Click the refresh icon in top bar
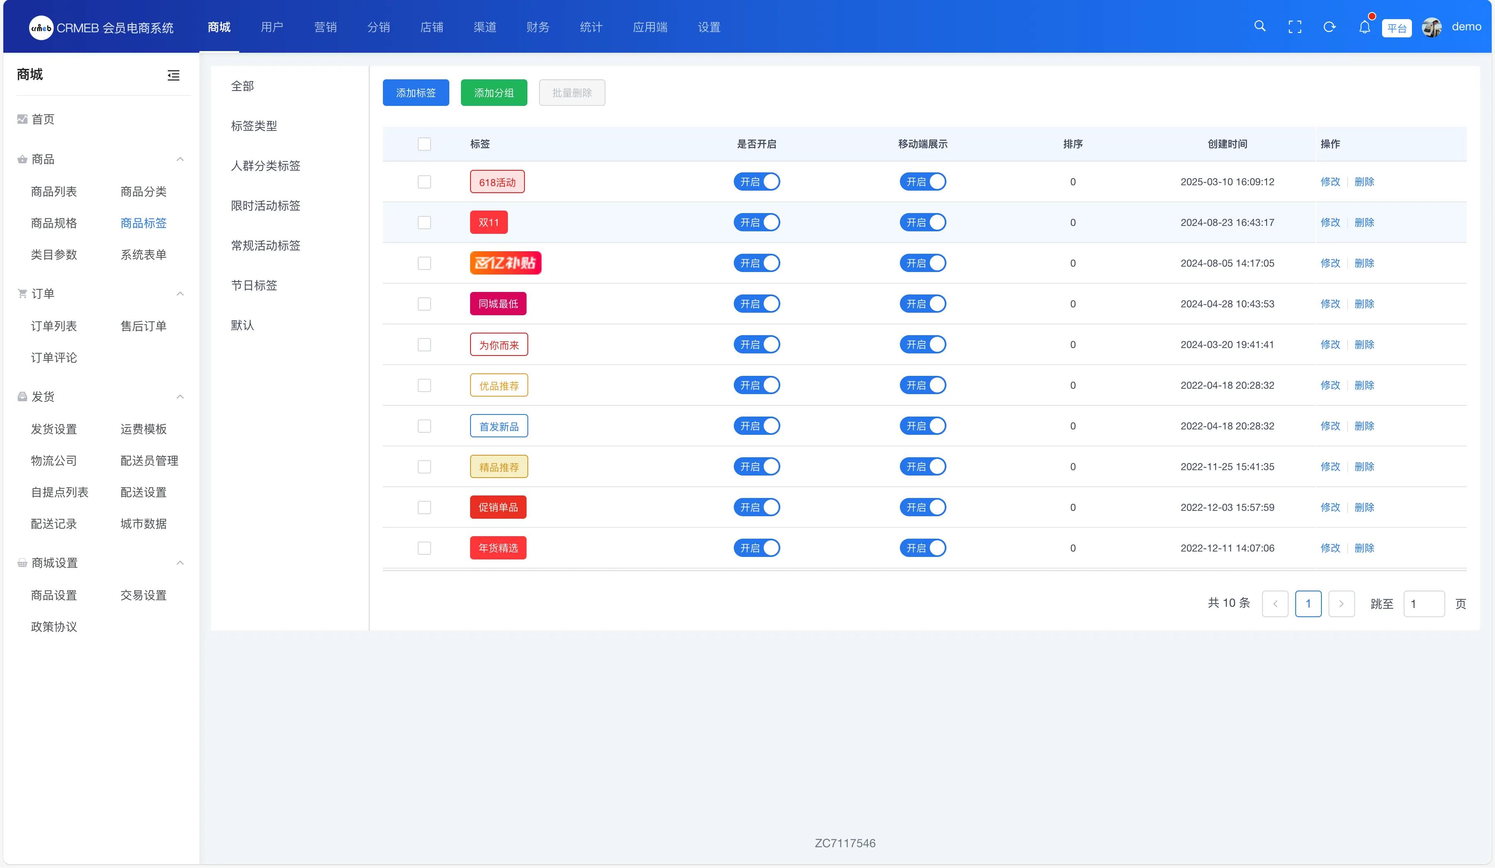Image resolution: width=1495 pixels, height=868 pixels. coord(1329,27)
